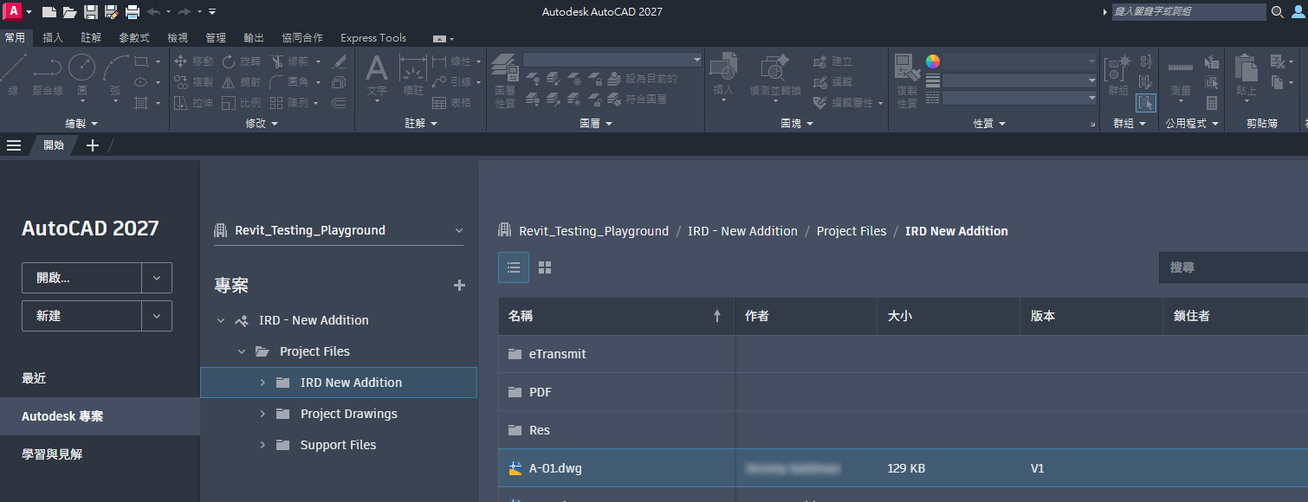The height and width of the screenshot is (502, 1308).
Task: Open the Parametric (參數式) ribbon tab
Action: 134,38
